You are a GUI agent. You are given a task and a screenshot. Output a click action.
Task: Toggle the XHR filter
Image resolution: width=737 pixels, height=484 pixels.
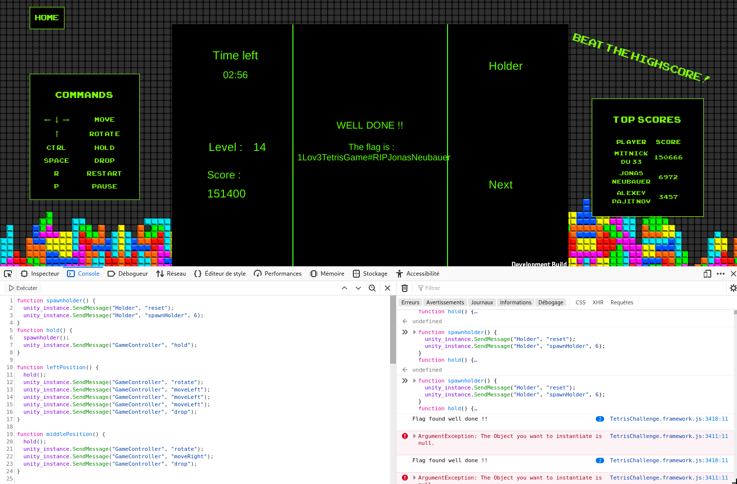pyautogui.click(x=598, y=302)
